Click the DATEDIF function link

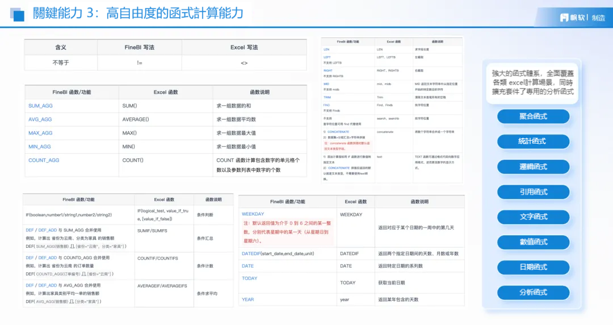click(251, 254)
